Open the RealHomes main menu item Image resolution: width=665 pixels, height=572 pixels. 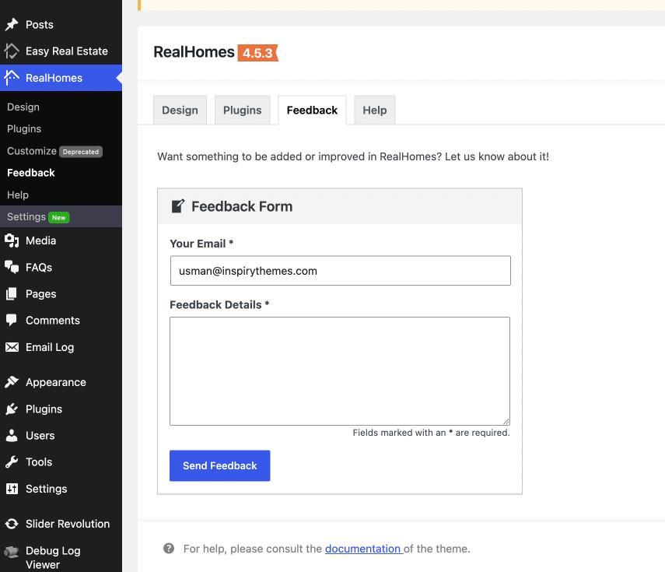[x=61, y=78]
